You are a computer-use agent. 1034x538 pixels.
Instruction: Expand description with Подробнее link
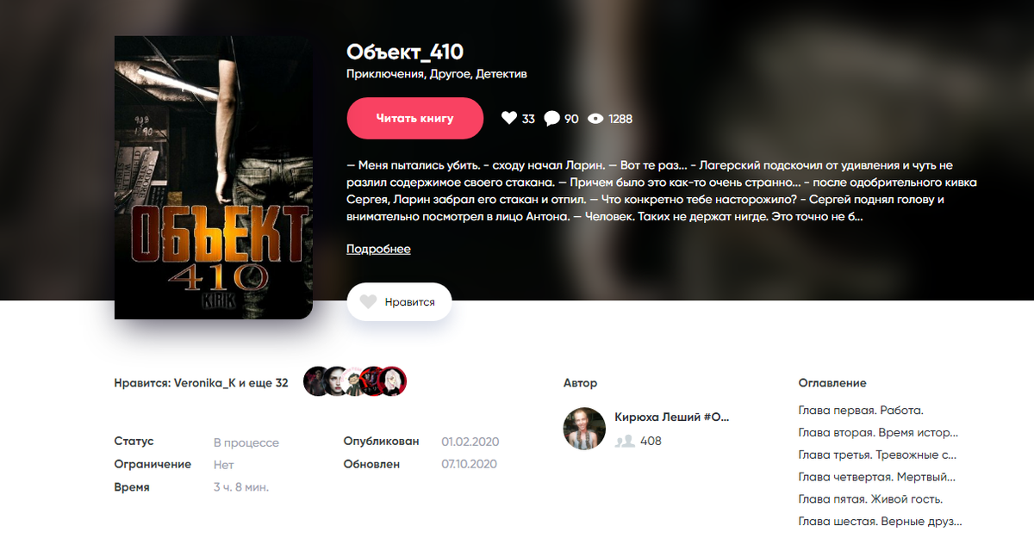point(378,249)
